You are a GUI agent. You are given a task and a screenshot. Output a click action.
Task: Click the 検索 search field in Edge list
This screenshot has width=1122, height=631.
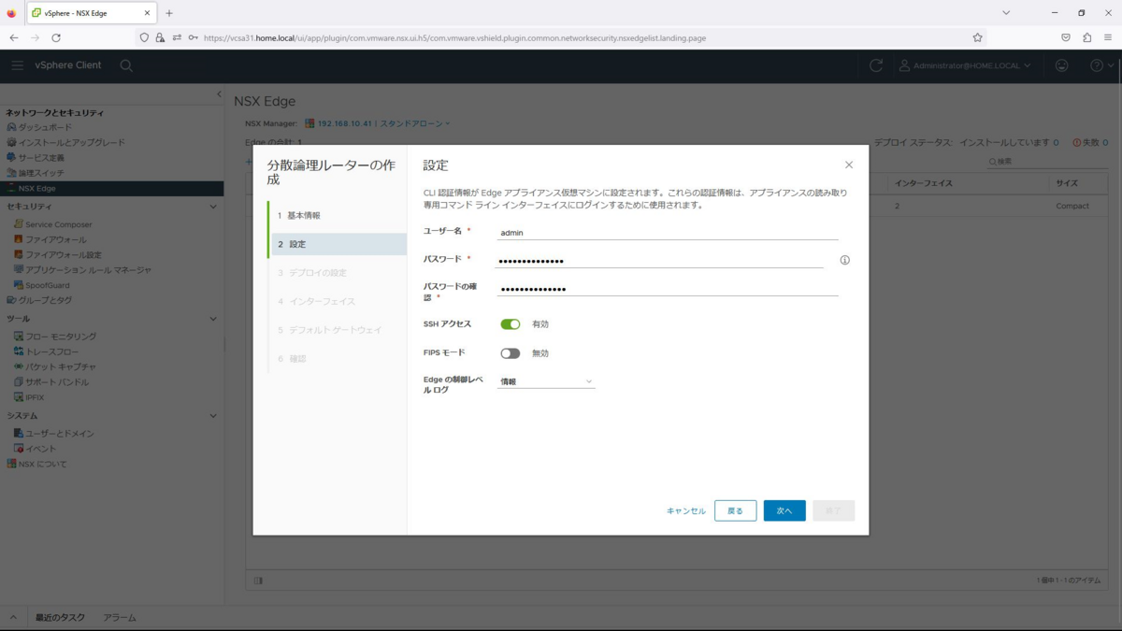click(x=1047, y=162)
